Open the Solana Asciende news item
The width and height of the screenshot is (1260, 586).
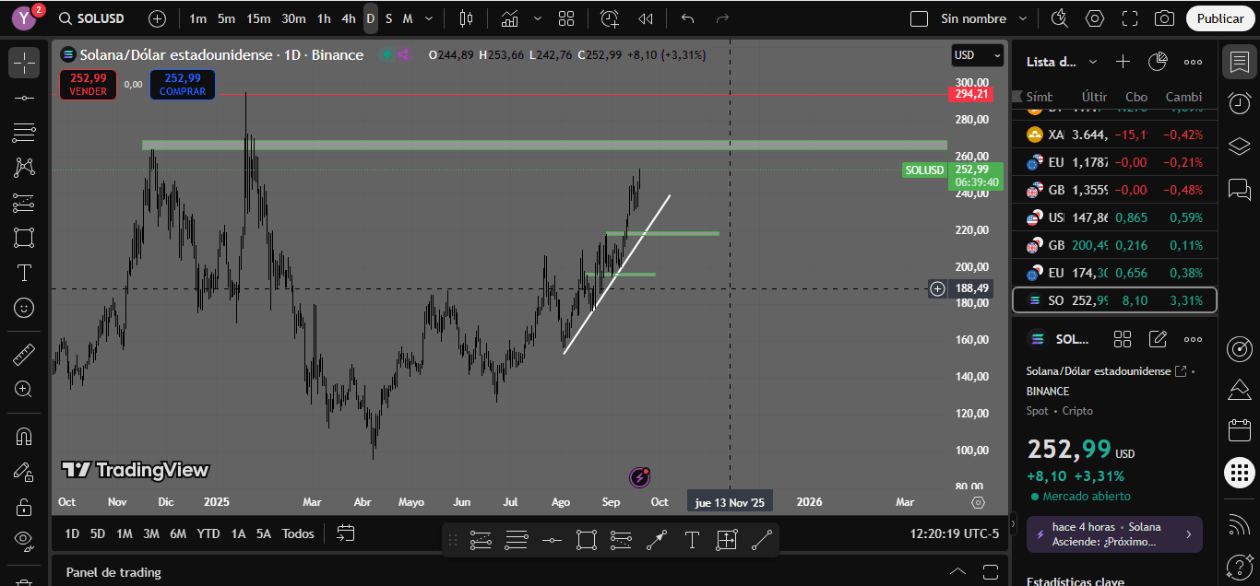[1114, 533]
